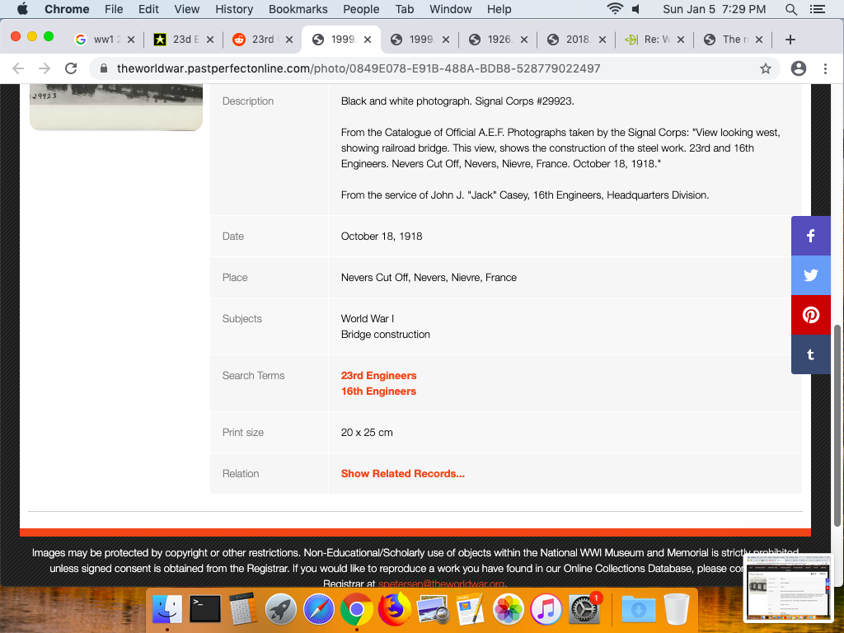Open the History menu in menu bar

pos(234,9)
